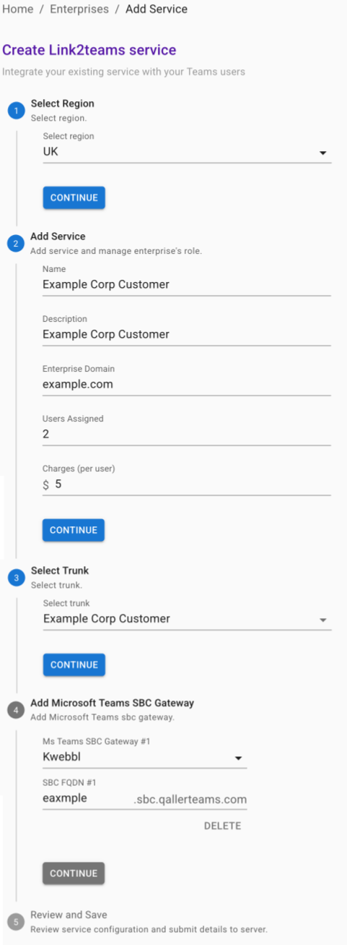The image size is (347, 945).
Task: Open the Select region dropdown showing UK
Action: [x=187, y=153]
